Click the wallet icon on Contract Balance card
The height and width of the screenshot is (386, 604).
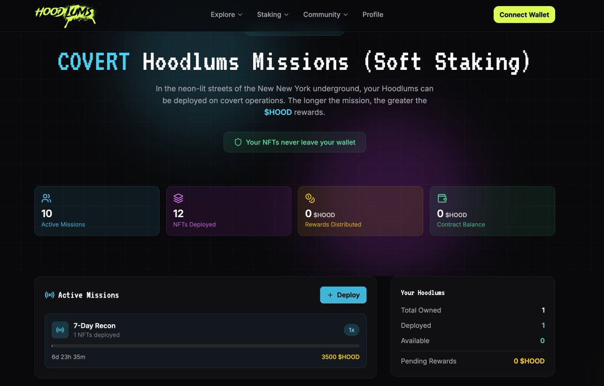[442, 198]
